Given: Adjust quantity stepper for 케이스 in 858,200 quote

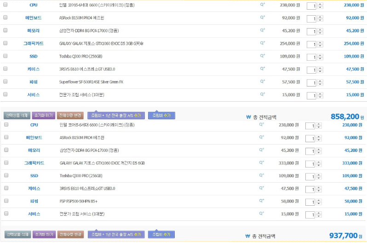Looking at the screenshot, I should click(320, 69).
